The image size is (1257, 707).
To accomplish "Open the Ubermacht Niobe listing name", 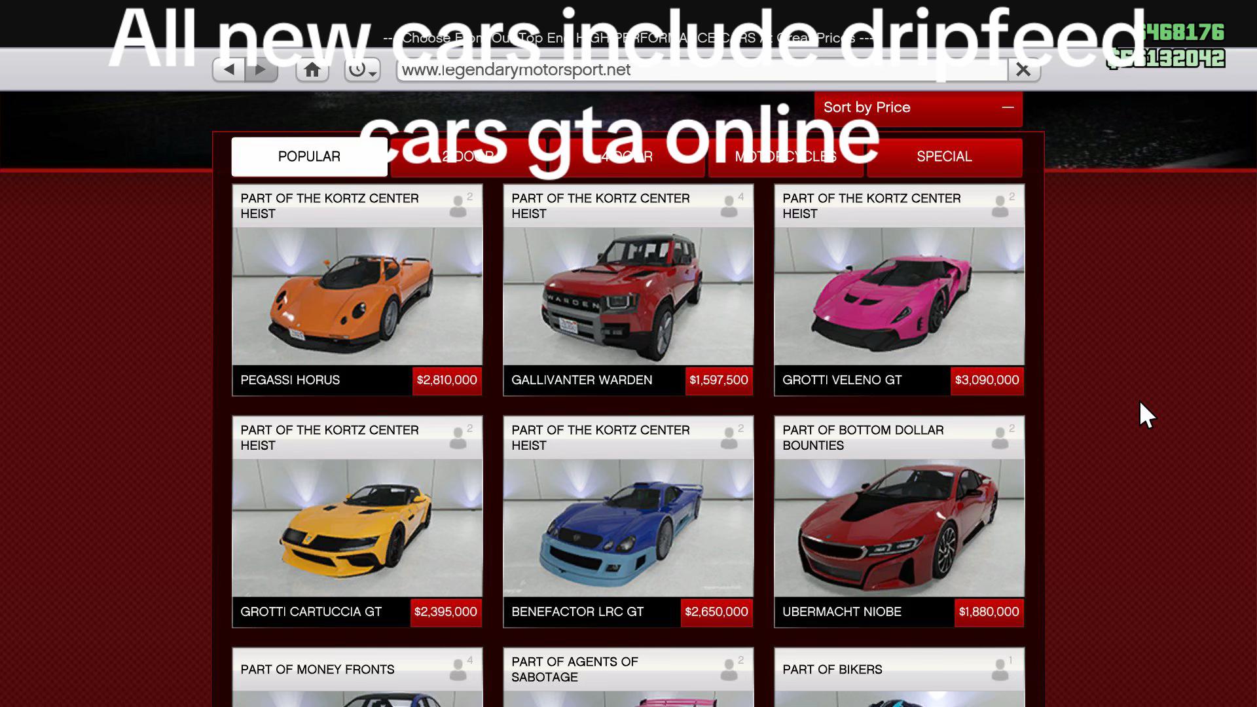I will [x=842, y=612].
